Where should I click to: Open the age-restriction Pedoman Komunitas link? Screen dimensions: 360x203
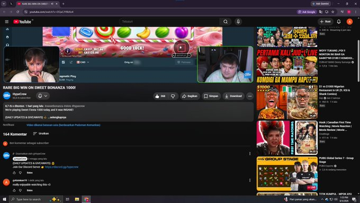[x=64, y=125]
